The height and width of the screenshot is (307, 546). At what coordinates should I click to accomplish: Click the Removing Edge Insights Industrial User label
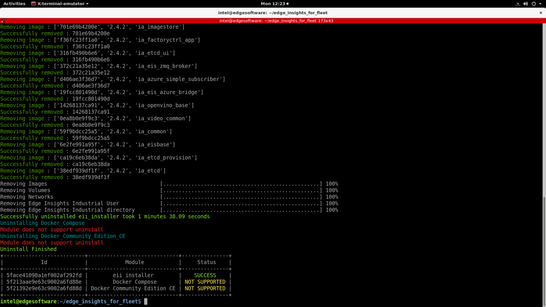(x=59, y=203)
